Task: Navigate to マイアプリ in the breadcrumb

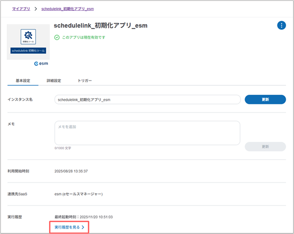Action: tap(22, 9)
